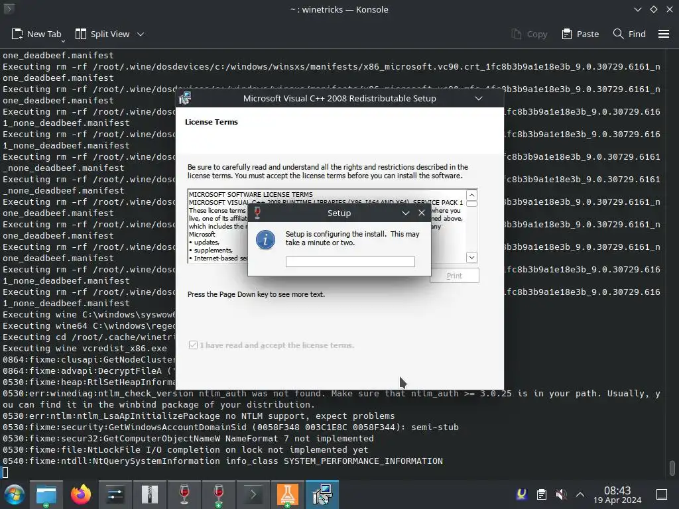The width and height of the screenshot is (679, 509).
Task: Click the active installer setup taskbar icon
Action: (x=322, y=494)
